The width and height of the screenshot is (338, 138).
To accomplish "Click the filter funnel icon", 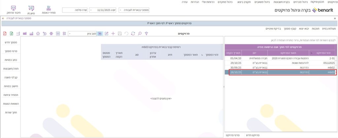I will tap(147, 34).
